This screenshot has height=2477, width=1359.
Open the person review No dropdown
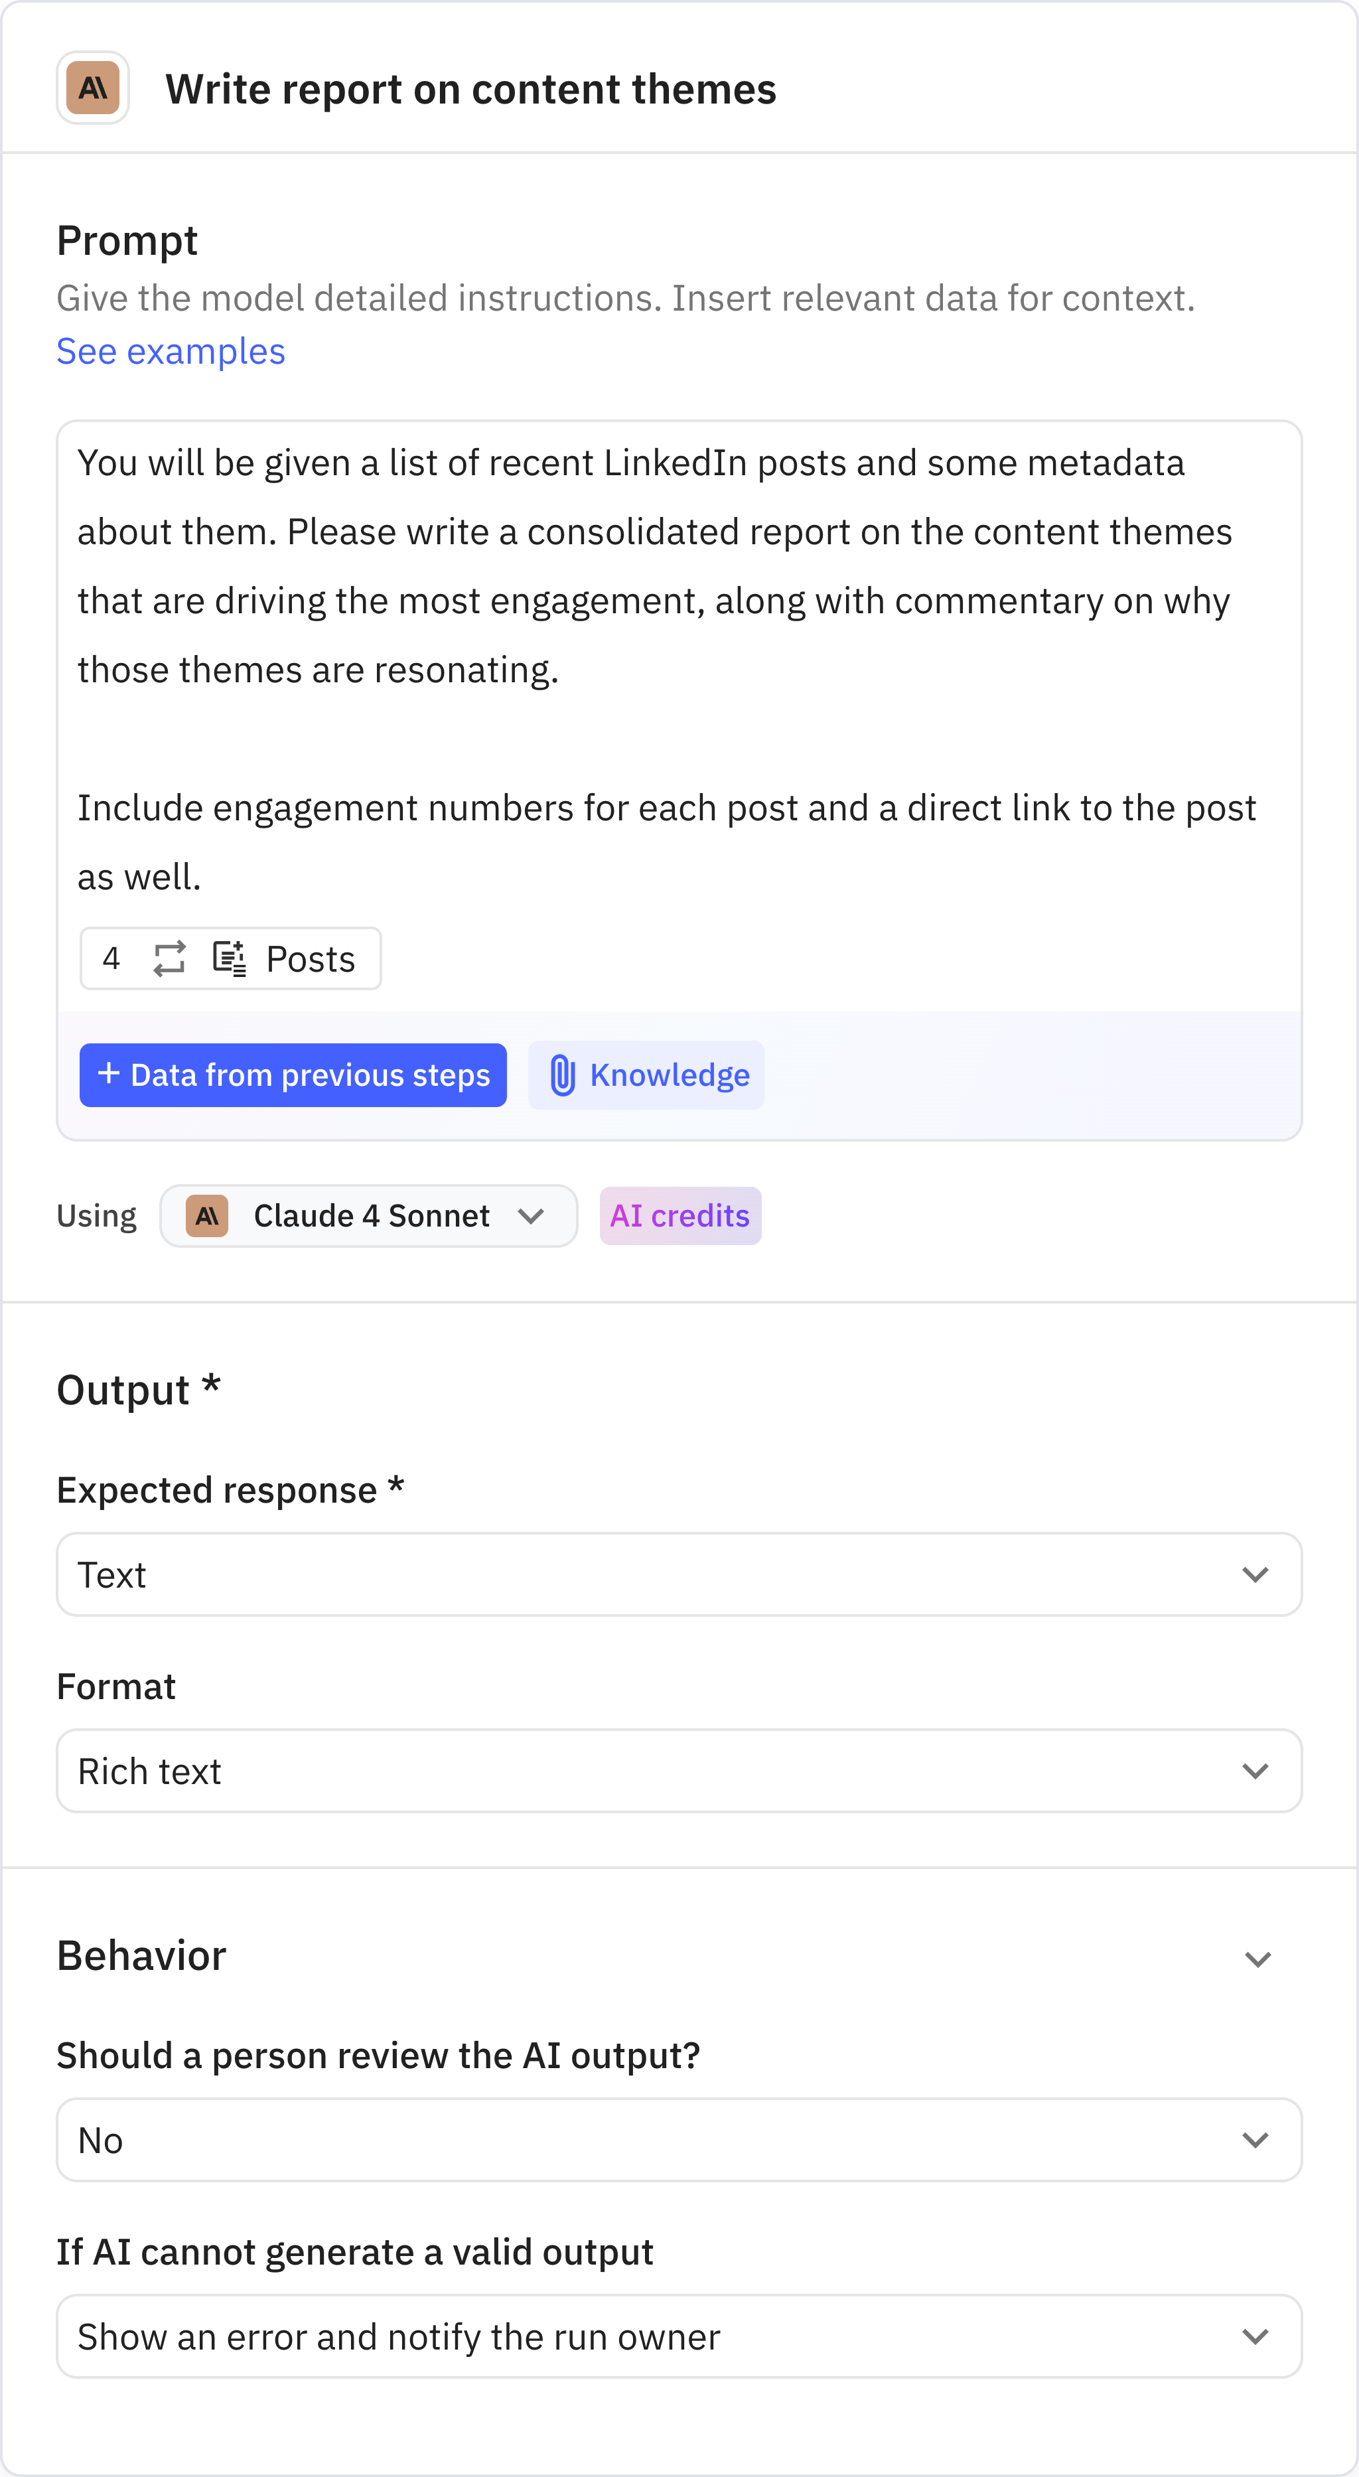(x=679, y=2140)
